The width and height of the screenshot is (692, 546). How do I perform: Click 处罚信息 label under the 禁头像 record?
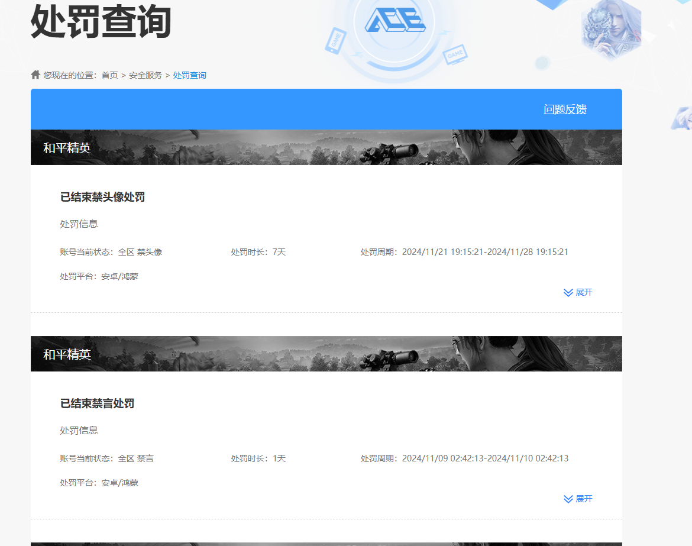(79, 224)
